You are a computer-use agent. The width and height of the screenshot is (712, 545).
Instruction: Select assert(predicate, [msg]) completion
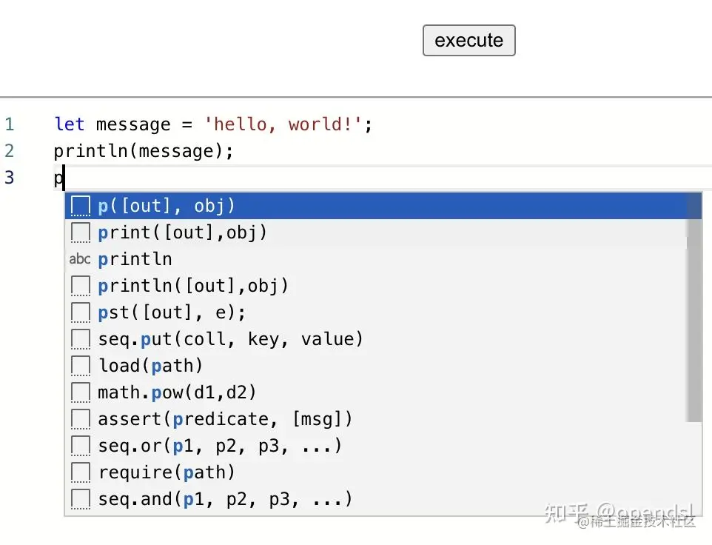[225, 419]
